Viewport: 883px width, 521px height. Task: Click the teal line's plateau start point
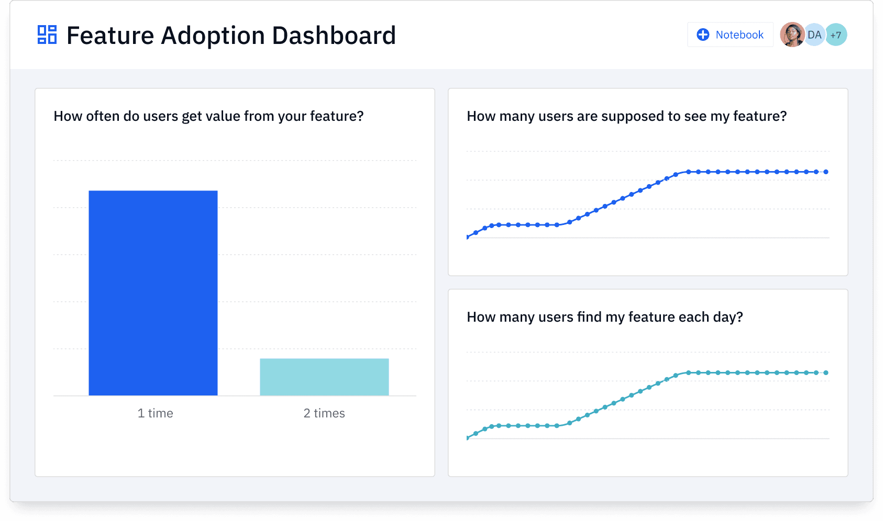(x=688, y=372)
